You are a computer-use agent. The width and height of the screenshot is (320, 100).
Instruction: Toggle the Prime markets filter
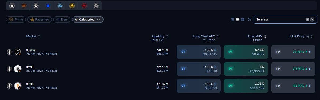(x=16, y=20)
